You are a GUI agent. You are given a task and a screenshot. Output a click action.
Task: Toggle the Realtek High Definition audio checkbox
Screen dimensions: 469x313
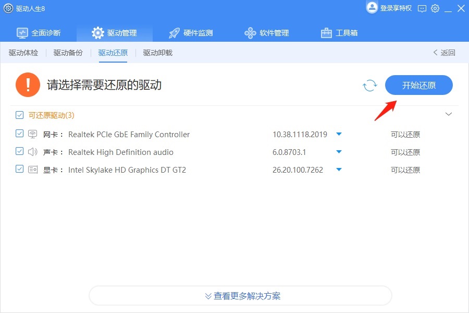pyautogui.click(x=19, y=152)
